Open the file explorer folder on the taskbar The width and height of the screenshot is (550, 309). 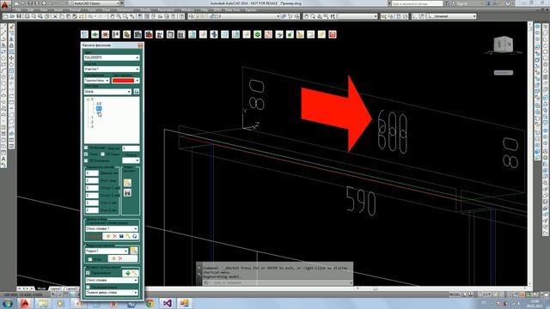pos(43,303)
